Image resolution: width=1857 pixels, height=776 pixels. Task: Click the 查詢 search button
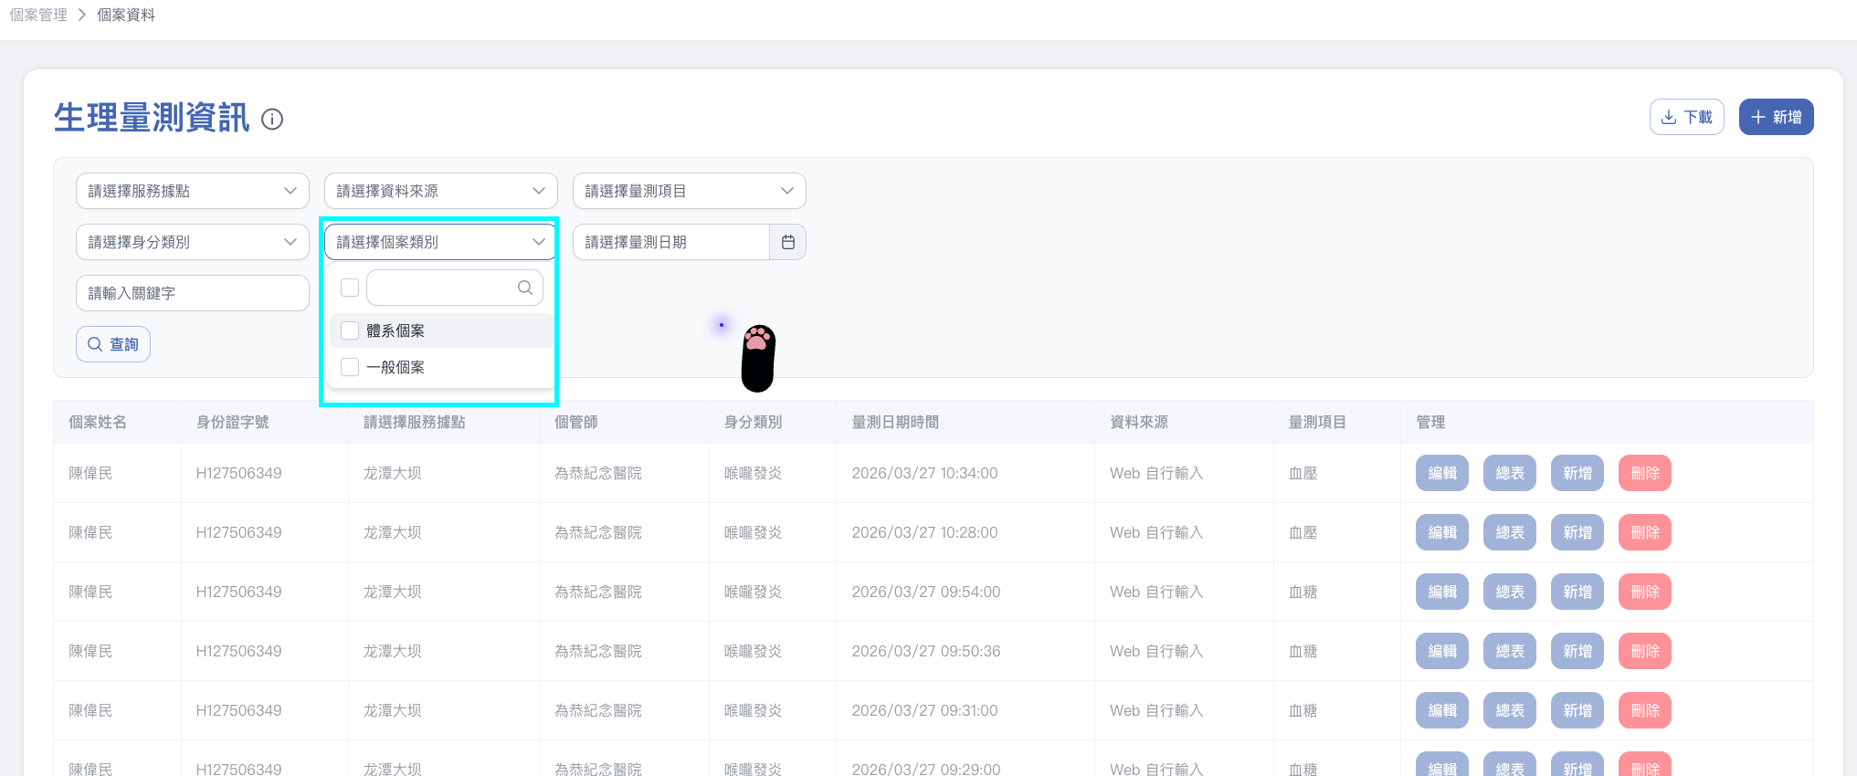click(113, 344)
